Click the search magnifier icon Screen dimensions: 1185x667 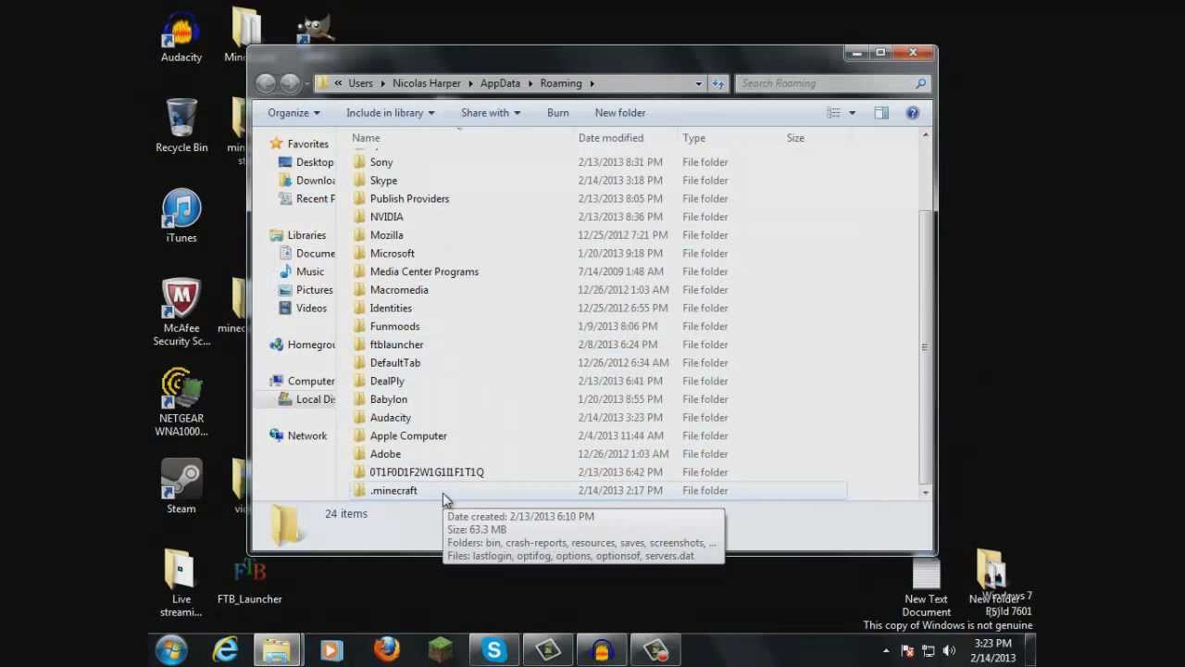[920, 83]
